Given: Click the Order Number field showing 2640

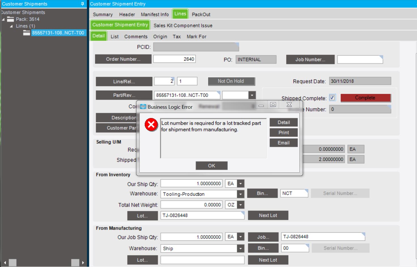Looking at the screenshot, I should tap(175, 59).
